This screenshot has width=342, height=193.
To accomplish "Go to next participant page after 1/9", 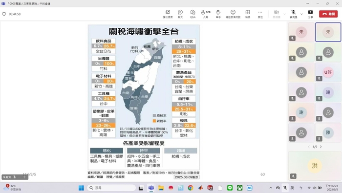I will 321,147.
